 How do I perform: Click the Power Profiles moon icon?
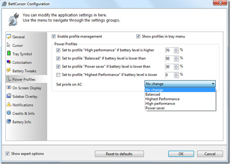click(9, 79)
